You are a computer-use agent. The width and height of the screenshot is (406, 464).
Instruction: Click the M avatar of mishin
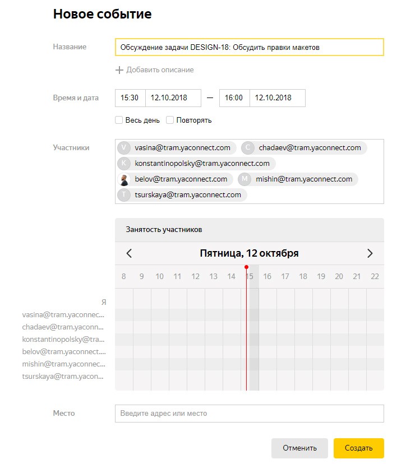pos(244,179)
